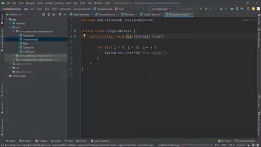This screenshot has width=261, height=147.
Task: Toggle the Emulator right side panel
Action: click(x=259, y=101)
